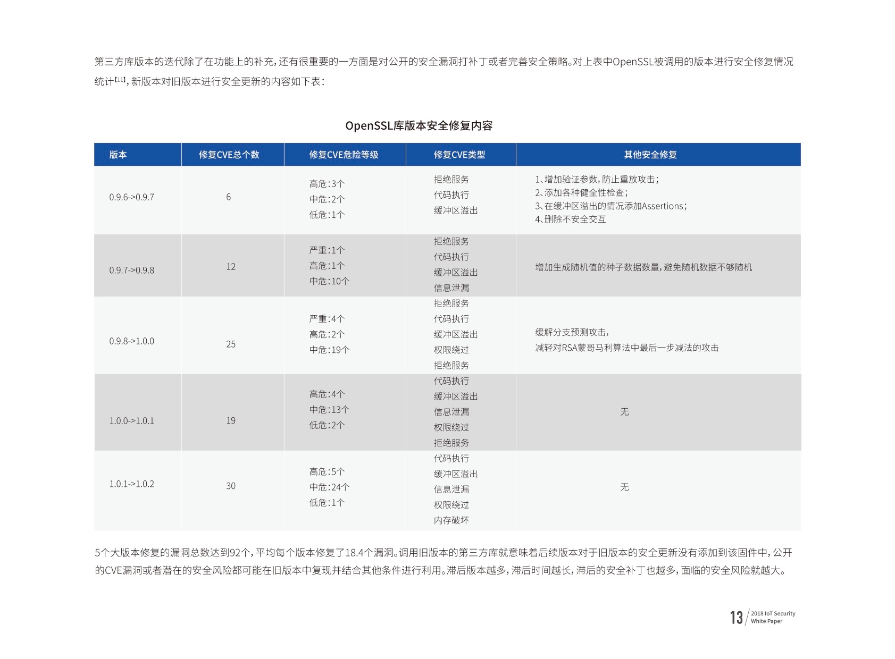Click the 修复CVE危险等级 header cell
Image resolution: width=895 pixels, height=659 pixels.
tap(344, 155)
